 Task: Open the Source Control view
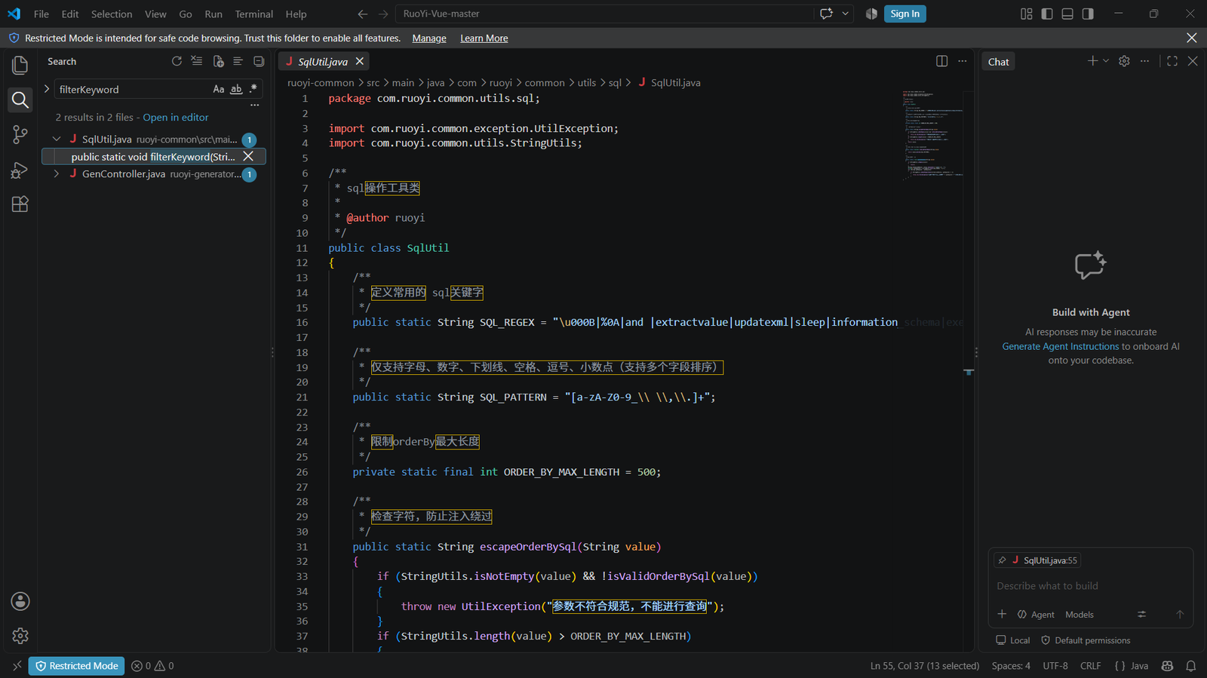pyautogui.click(x=20, y=134)
